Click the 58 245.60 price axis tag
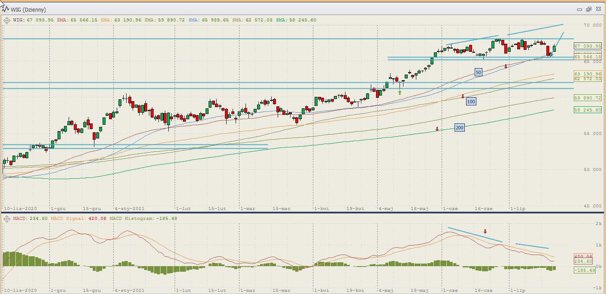Screen dimensions: 606x294 pos(588,110)
